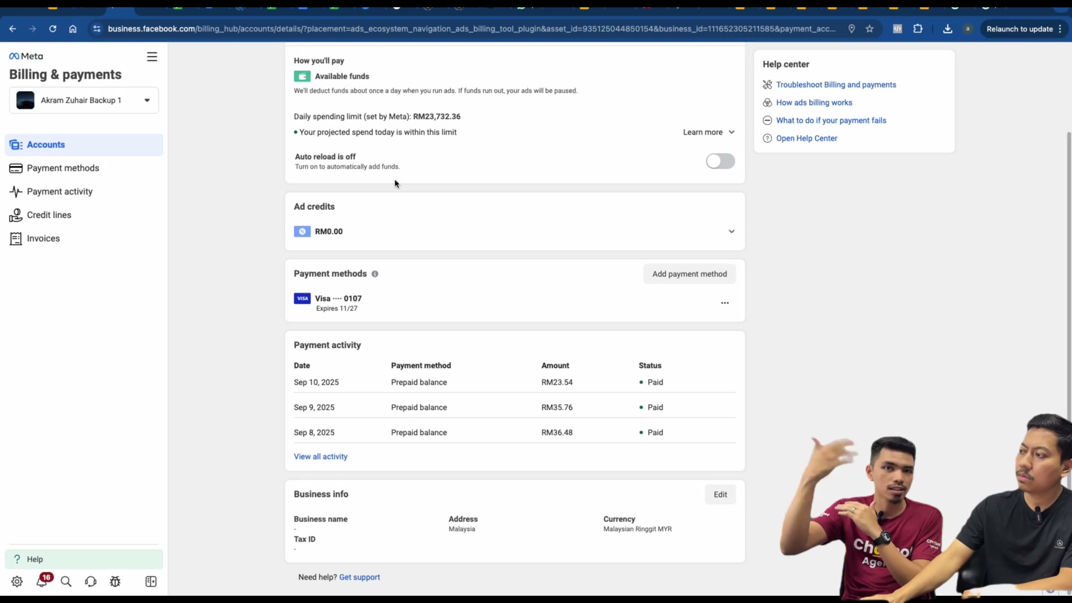1072x603 pixels.
Task: Open the Settings gear icon
Action: pos(17,582)
